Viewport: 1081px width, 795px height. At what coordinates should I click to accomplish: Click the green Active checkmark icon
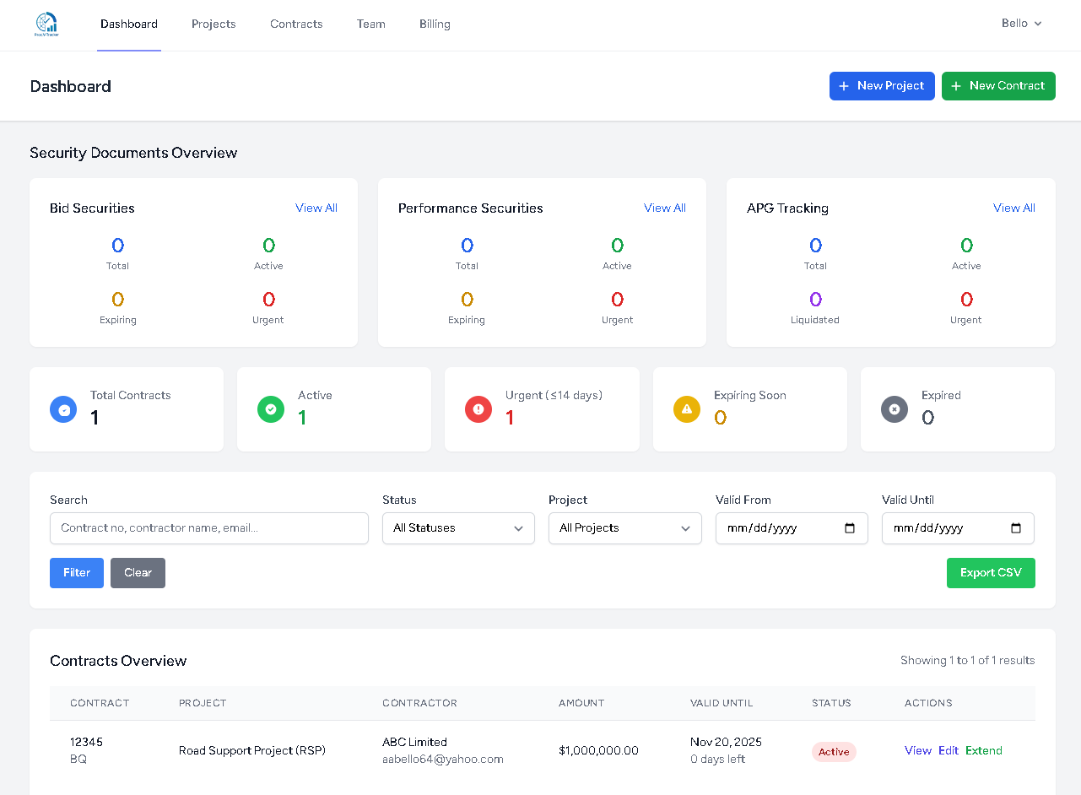point(271,409)
